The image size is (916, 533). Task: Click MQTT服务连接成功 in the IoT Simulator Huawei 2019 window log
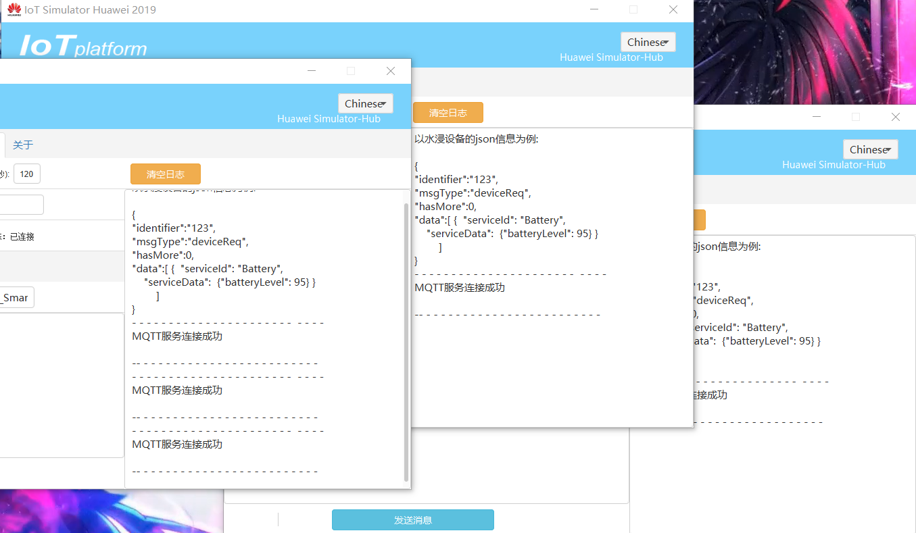(x=460, y=287)
